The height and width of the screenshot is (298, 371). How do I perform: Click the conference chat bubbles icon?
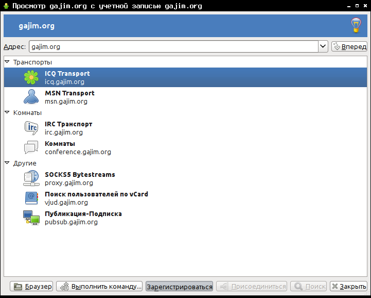point(31,147)
